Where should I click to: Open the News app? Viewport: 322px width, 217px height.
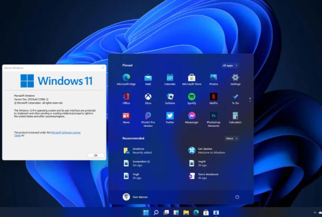tap(126, 118)
